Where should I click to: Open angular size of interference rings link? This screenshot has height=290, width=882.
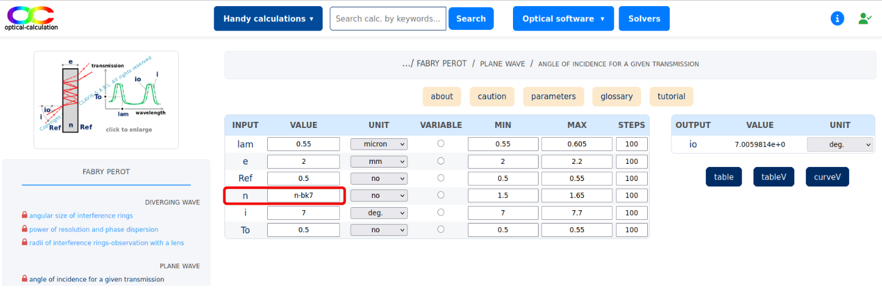click(x=81, y=216)
